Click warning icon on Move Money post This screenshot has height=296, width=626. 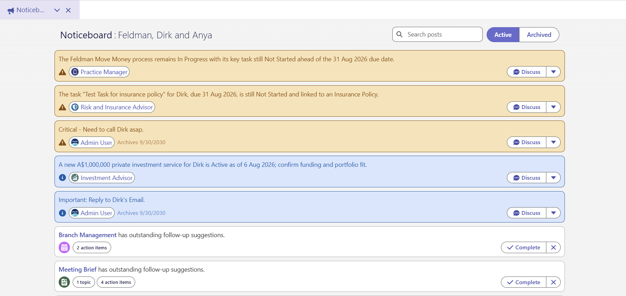63,72
